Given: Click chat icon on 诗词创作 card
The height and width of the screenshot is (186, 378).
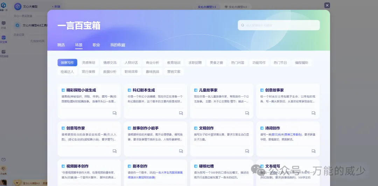Looking at the screenshot, I should click(x=313, y=151).
